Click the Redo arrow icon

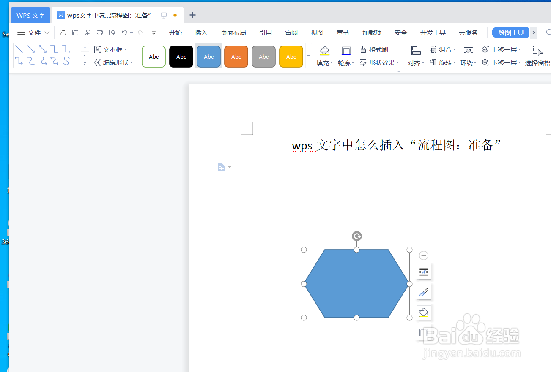point(141,33)
